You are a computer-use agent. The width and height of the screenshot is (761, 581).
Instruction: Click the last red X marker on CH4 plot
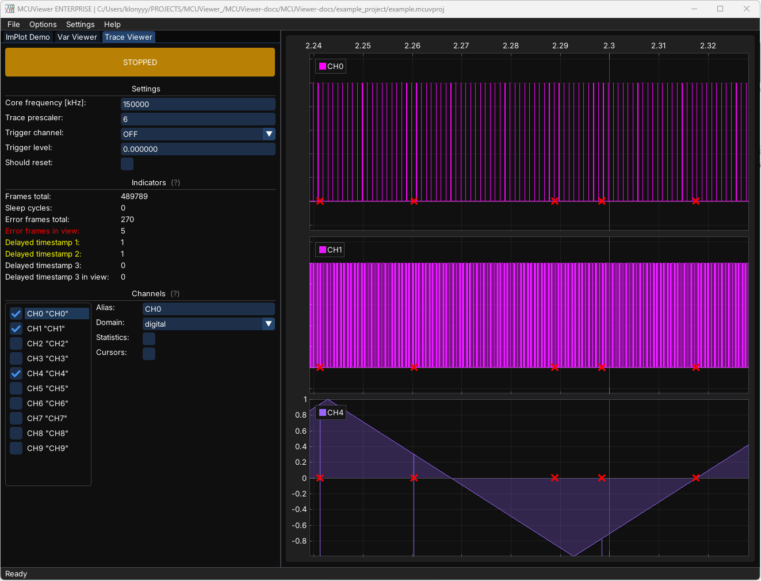pos(696,478)
